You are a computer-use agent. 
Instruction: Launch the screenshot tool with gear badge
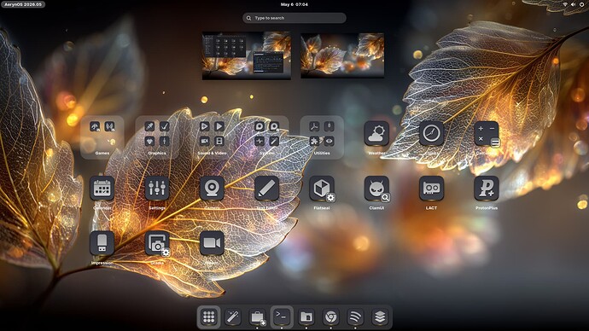[x=157, y=243]
